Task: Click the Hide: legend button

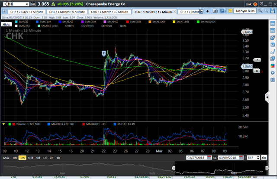Action: pos(6,24)
